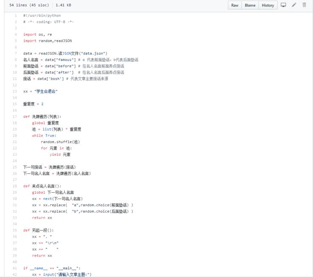The image size is (313, 277).
Task: Click the input("请输入文章主题:") line
Action: pos(62,274)
